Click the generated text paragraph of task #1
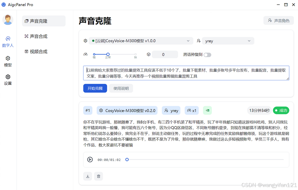The image size is (298, 190). pos(186,134)
